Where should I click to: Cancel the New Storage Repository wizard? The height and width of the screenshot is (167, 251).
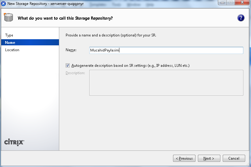tap(234, 158)
